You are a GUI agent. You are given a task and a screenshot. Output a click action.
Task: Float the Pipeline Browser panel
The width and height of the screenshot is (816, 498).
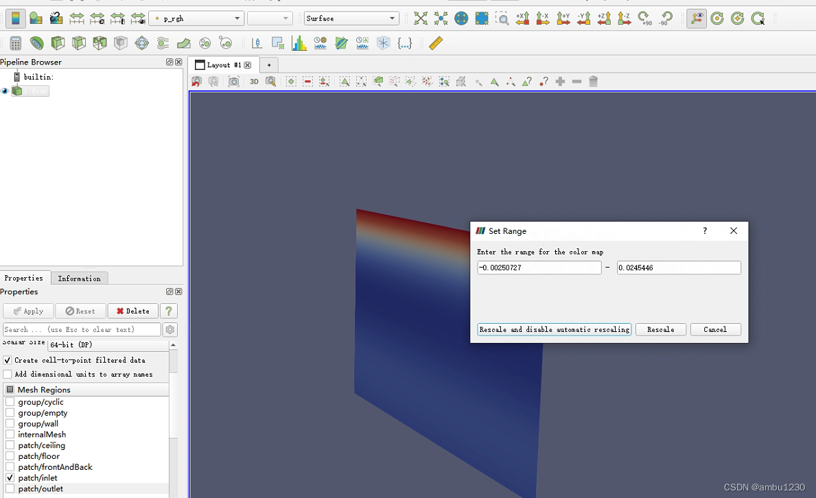170,62
